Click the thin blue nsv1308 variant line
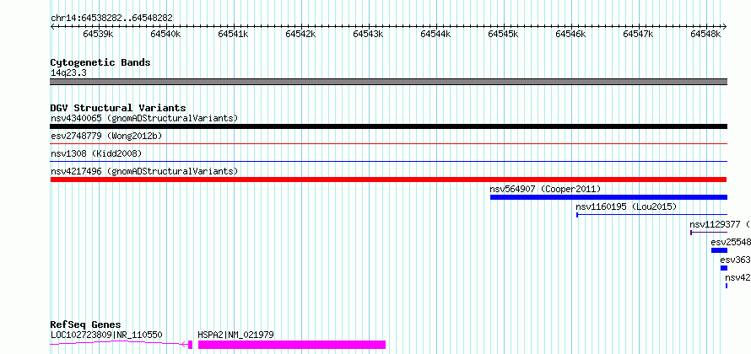The image size is (751, 354). point(389,162)
